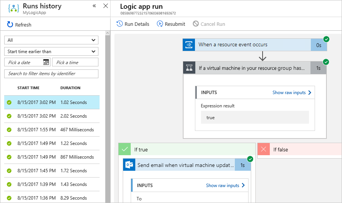Click the MyLogicApp subtitle
The width and height of the screenshot is (342, 203).
(x=34, y=13)
